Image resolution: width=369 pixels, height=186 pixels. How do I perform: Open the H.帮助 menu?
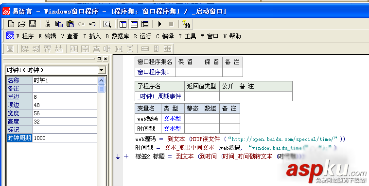click(232, 36)
